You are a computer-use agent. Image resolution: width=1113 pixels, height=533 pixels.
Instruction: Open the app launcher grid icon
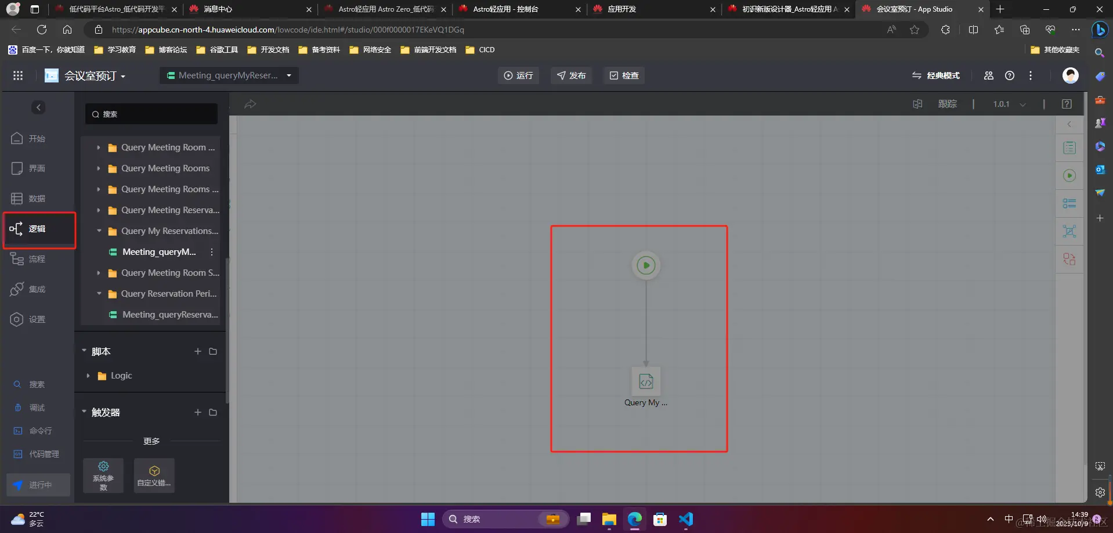[18, 75]
